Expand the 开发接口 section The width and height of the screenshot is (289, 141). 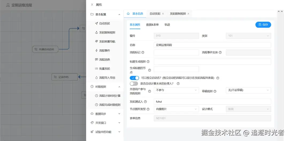point(119,123)
